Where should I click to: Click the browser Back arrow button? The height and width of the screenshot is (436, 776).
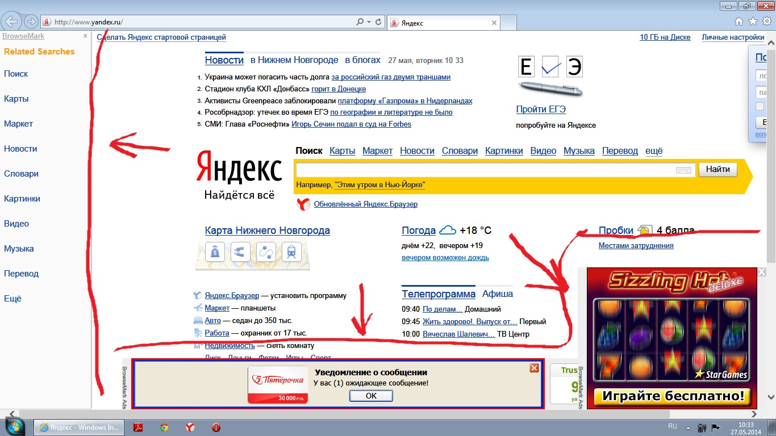pos(12,22)
